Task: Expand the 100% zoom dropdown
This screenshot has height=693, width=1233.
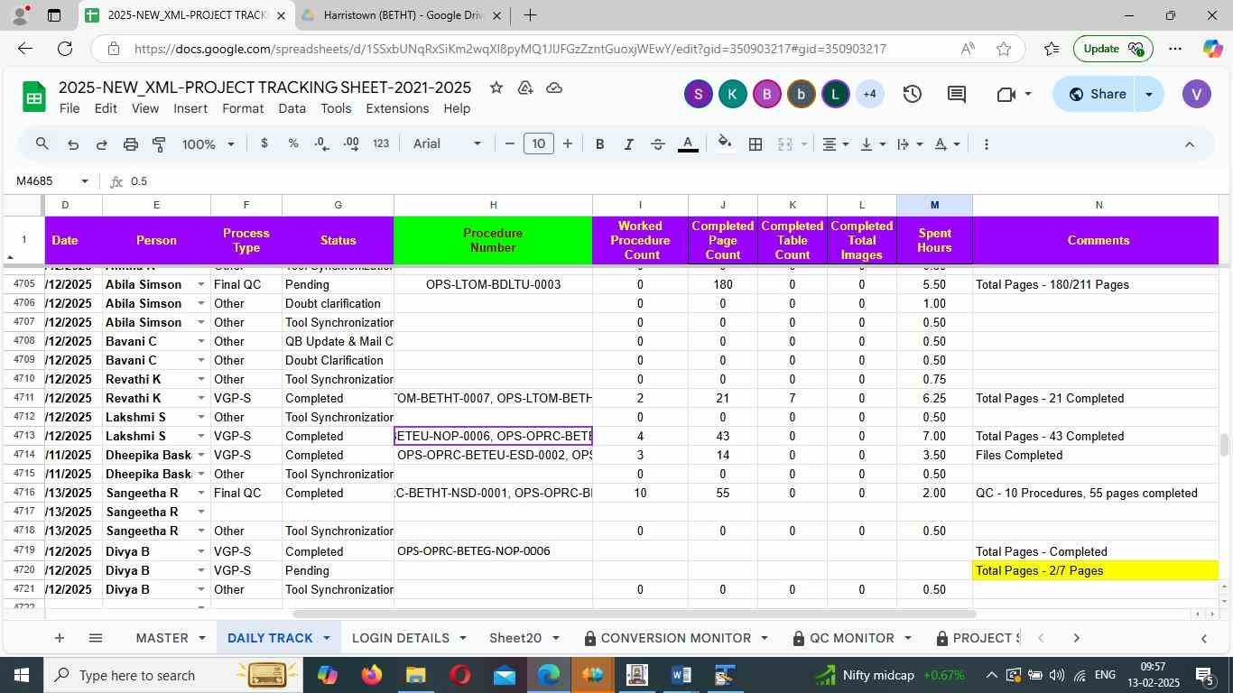Action: (x=209, y=144)
